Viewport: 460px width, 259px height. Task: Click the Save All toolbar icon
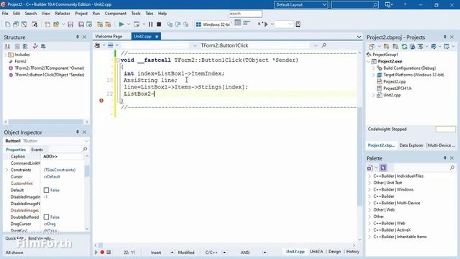pos(81,24)
